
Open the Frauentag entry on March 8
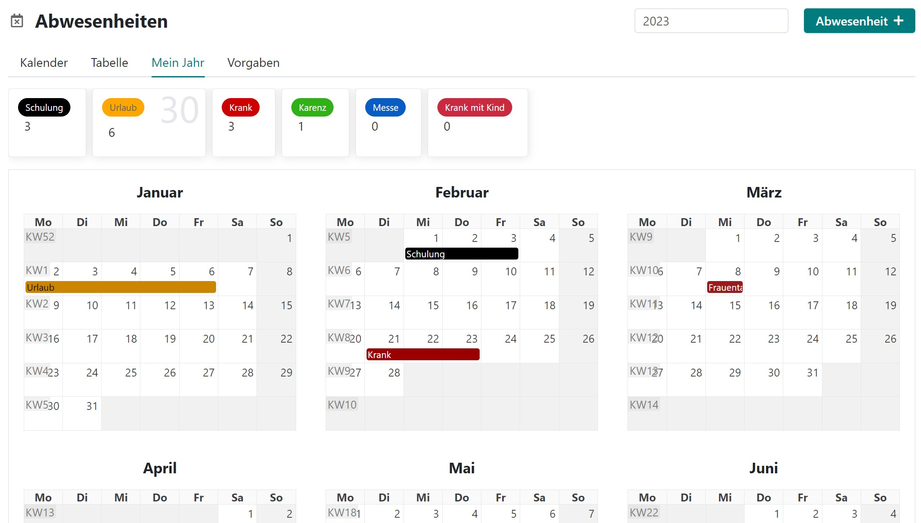[x=725, y=287]
